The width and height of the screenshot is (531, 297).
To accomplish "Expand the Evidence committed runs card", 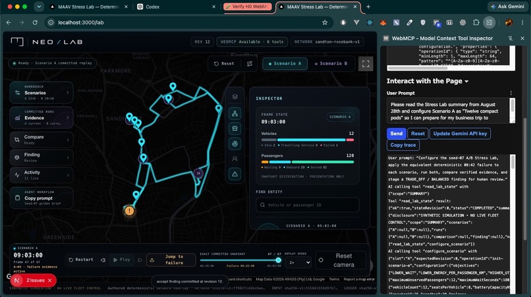I will click(x=42, y=117).
